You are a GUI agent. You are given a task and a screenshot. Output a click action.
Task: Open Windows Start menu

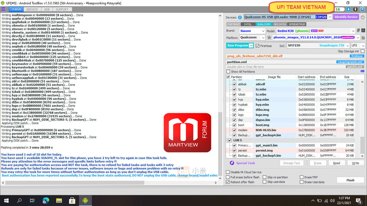coord(6,201)
